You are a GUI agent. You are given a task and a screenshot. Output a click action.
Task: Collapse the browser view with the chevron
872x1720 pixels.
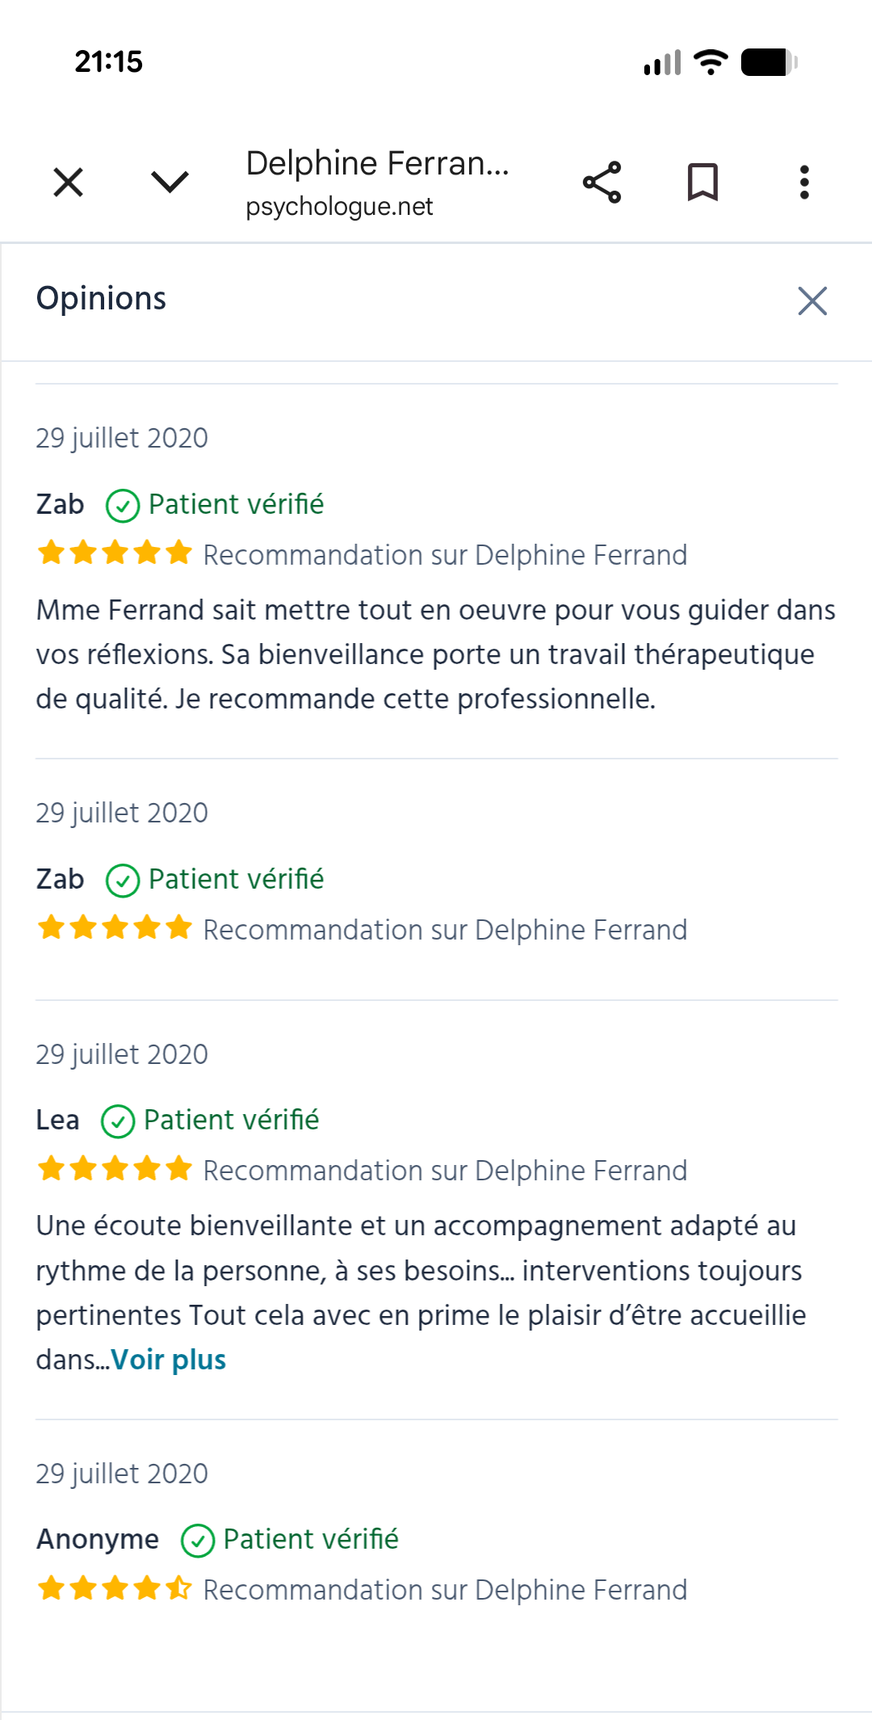click(x=170, y=182)
